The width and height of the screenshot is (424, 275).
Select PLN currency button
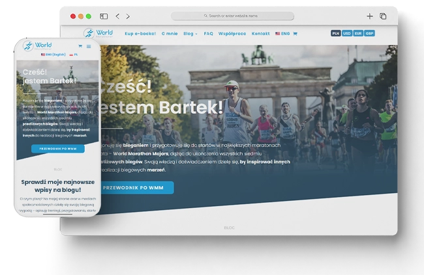[x=335, y=33]
